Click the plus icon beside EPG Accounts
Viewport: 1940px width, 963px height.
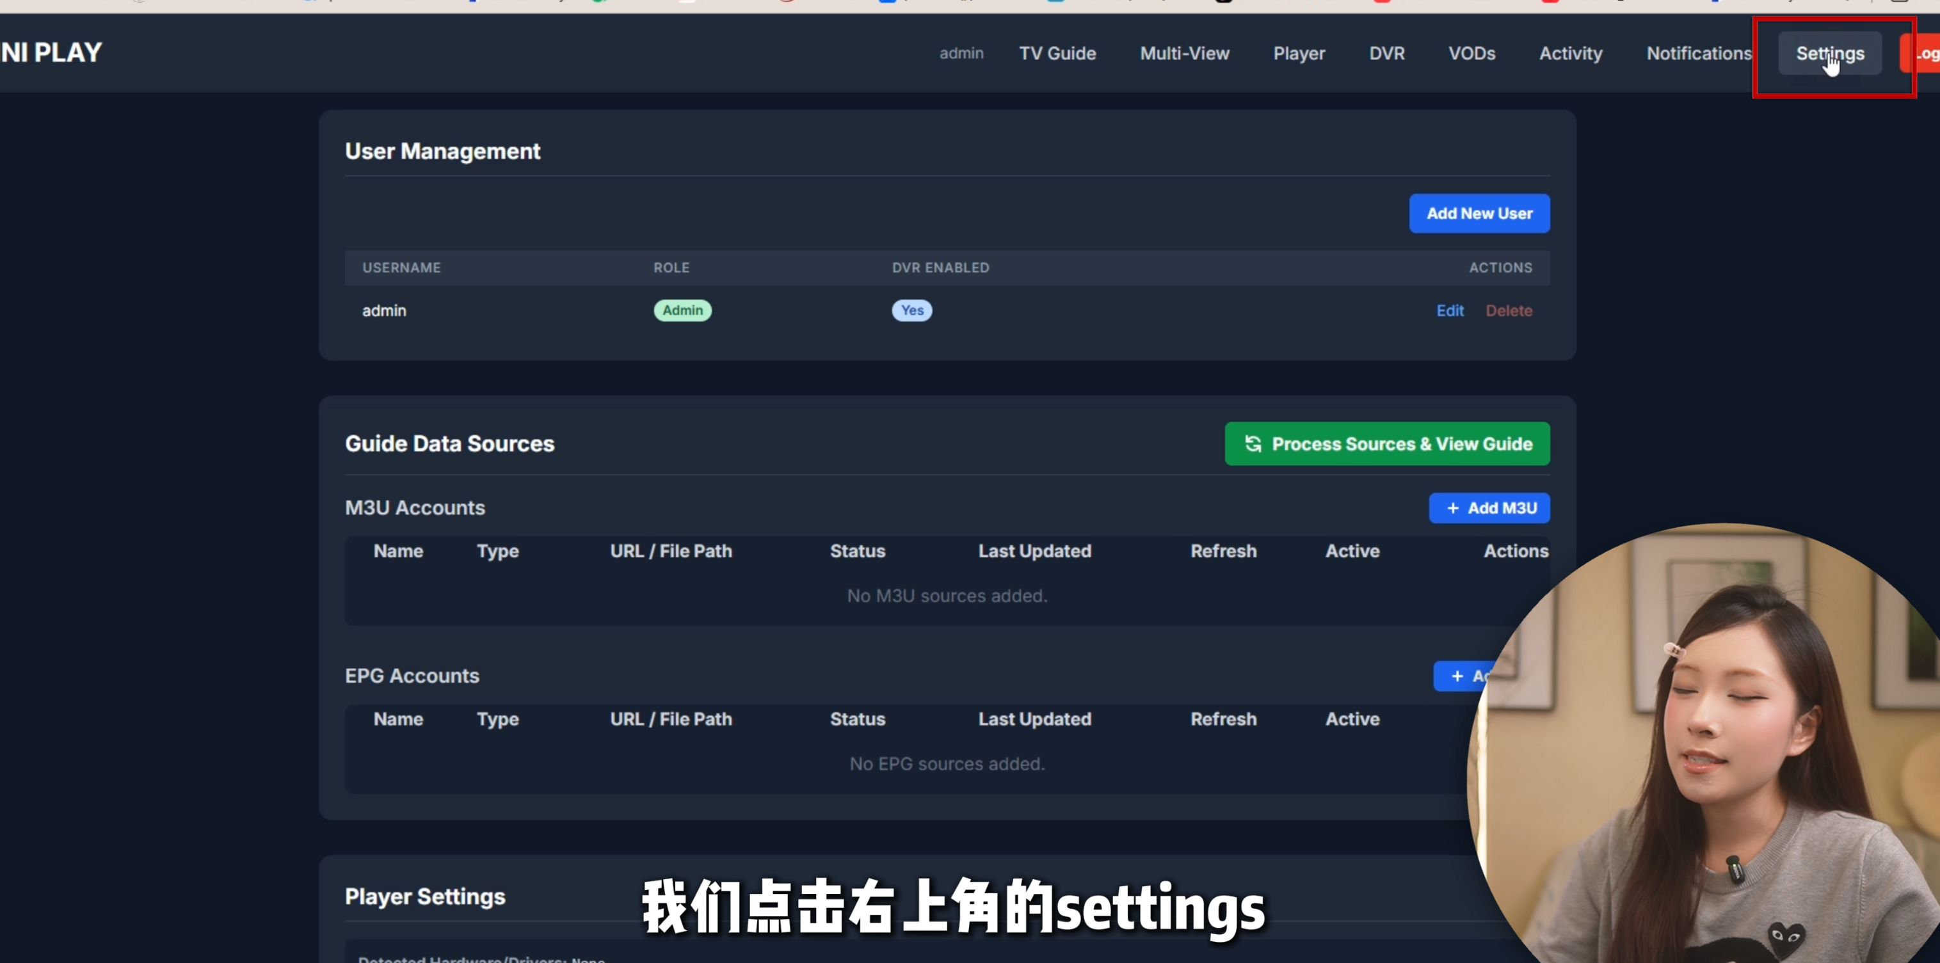click(1457, 676)
